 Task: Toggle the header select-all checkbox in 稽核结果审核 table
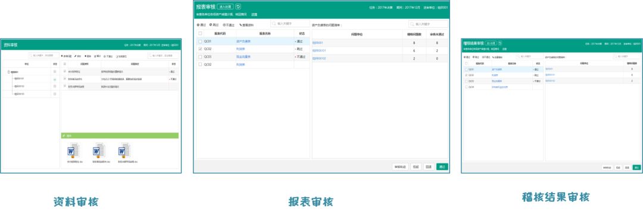point(466,64)
